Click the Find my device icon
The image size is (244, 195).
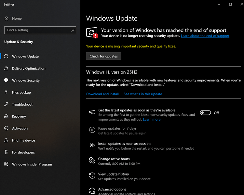(6, 140)
